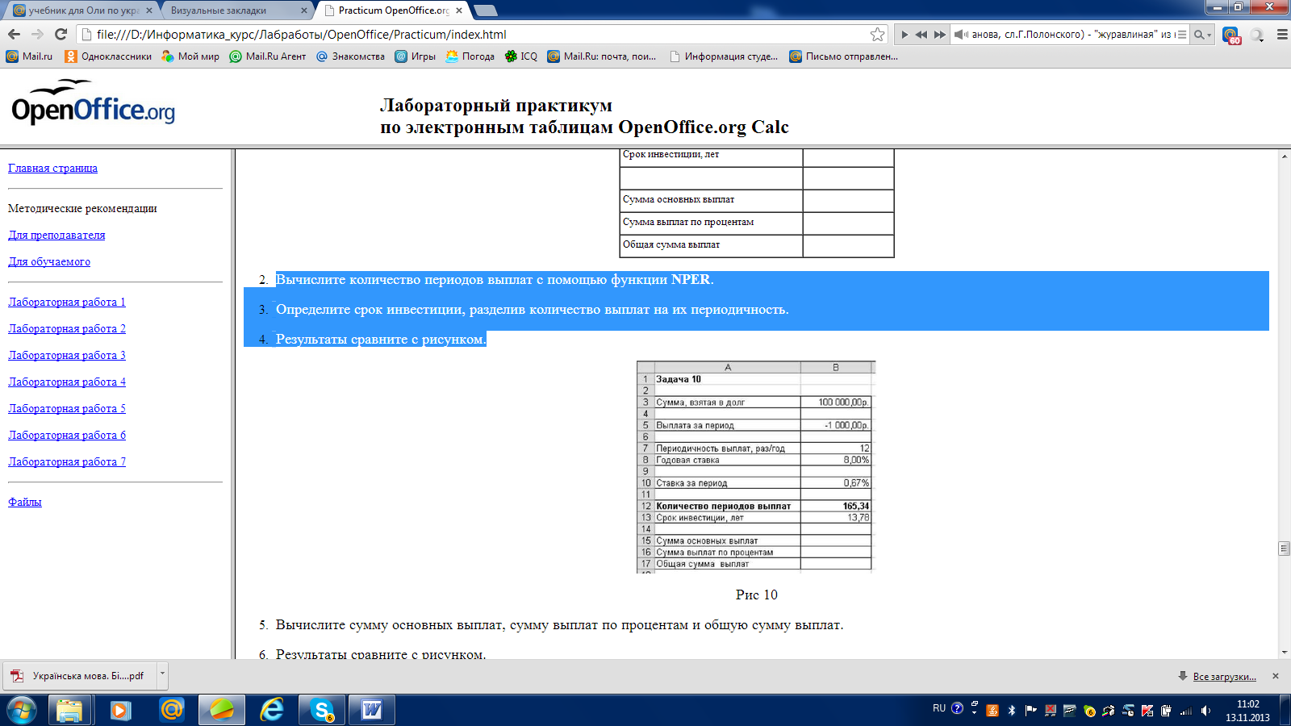Open Одноклассники bookmark

tap(108, 56)
